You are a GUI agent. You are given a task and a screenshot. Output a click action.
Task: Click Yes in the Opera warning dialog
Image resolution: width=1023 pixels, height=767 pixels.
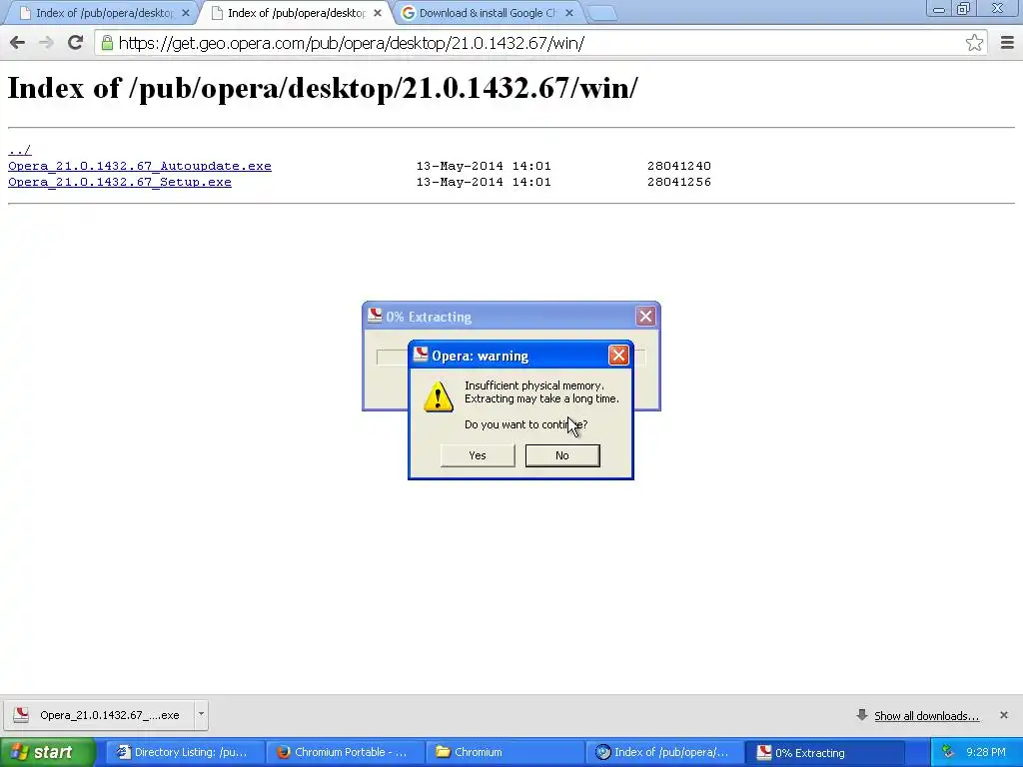pyautogui.click(x=478, y=455)
